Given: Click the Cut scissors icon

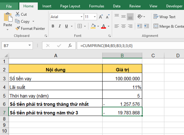Looking at the screenshot, I should click(17, 14).
